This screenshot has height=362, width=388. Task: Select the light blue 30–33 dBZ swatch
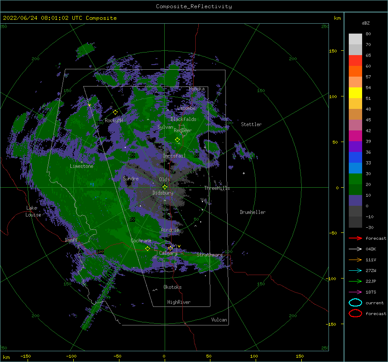(x=355, y=168)
